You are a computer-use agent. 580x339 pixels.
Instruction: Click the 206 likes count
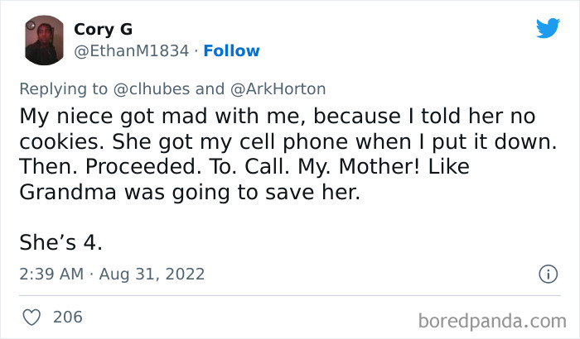(x=67, y=317)
